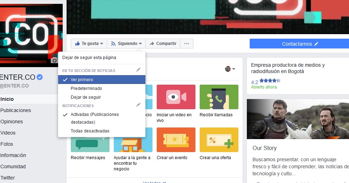Click the Empresa productora de medios description
The width and height of the screenshot is (349, 183).
pyautogui.click(x=288, y=68)
